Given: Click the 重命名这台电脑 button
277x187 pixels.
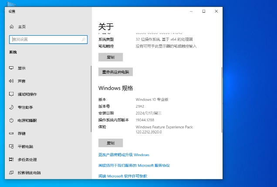Looking at the screenshot, I should tap(115, 72).
